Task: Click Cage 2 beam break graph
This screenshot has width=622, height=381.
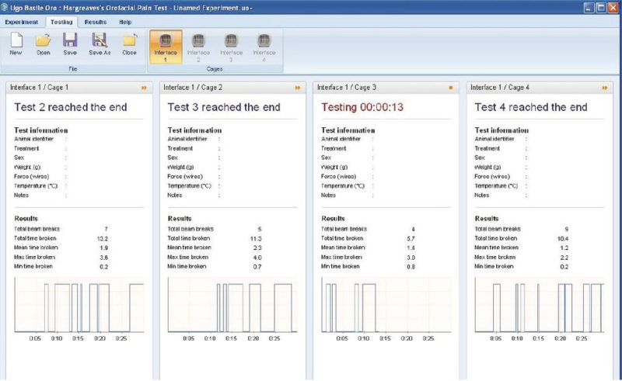Action: [x=232, y=304]
